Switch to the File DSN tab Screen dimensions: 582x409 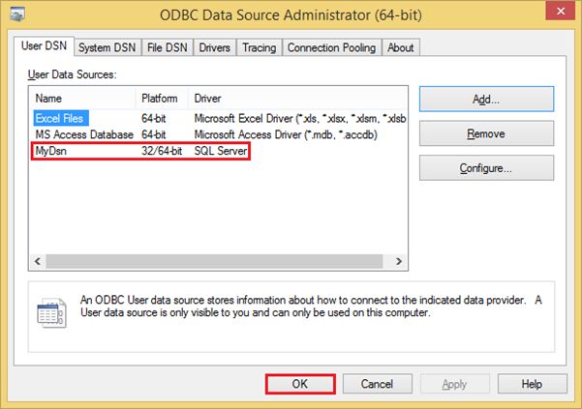(x=167, y=47)
